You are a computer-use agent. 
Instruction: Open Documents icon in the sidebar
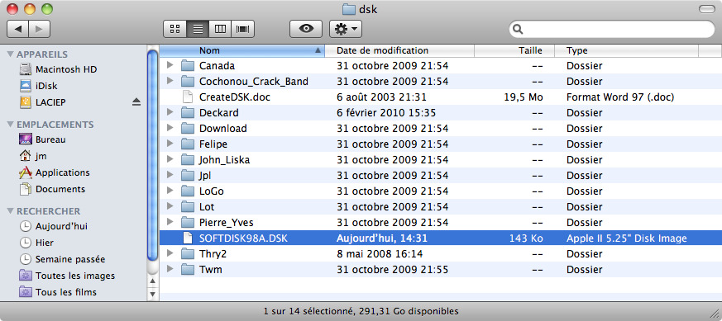[x=26, y=189]
